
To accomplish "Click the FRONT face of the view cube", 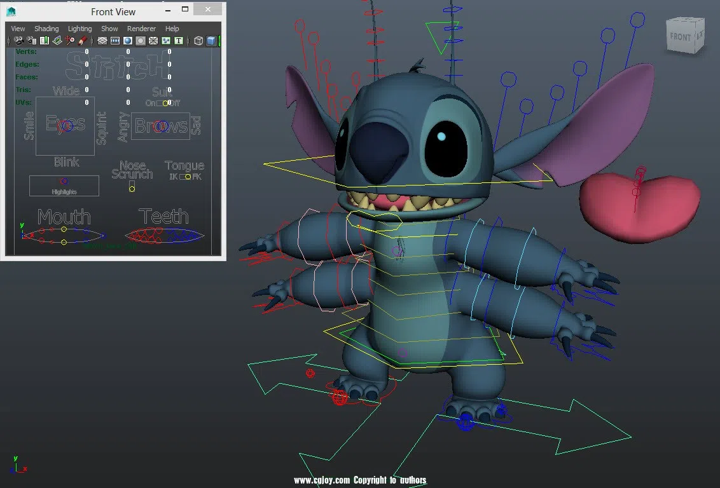I will pyautogui.click(x=680, y=37).
